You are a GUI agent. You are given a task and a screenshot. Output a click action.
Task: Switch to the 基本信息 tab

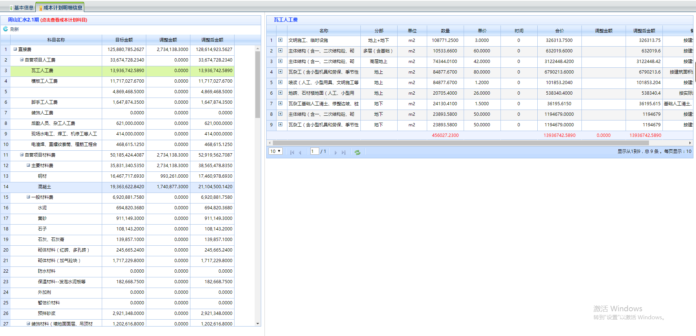pyautogui.click(x=22, y=8)
